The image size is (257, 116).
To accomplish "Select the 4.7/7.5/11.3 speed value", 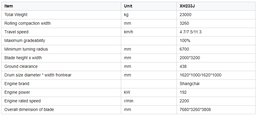I will click(191, 32).
